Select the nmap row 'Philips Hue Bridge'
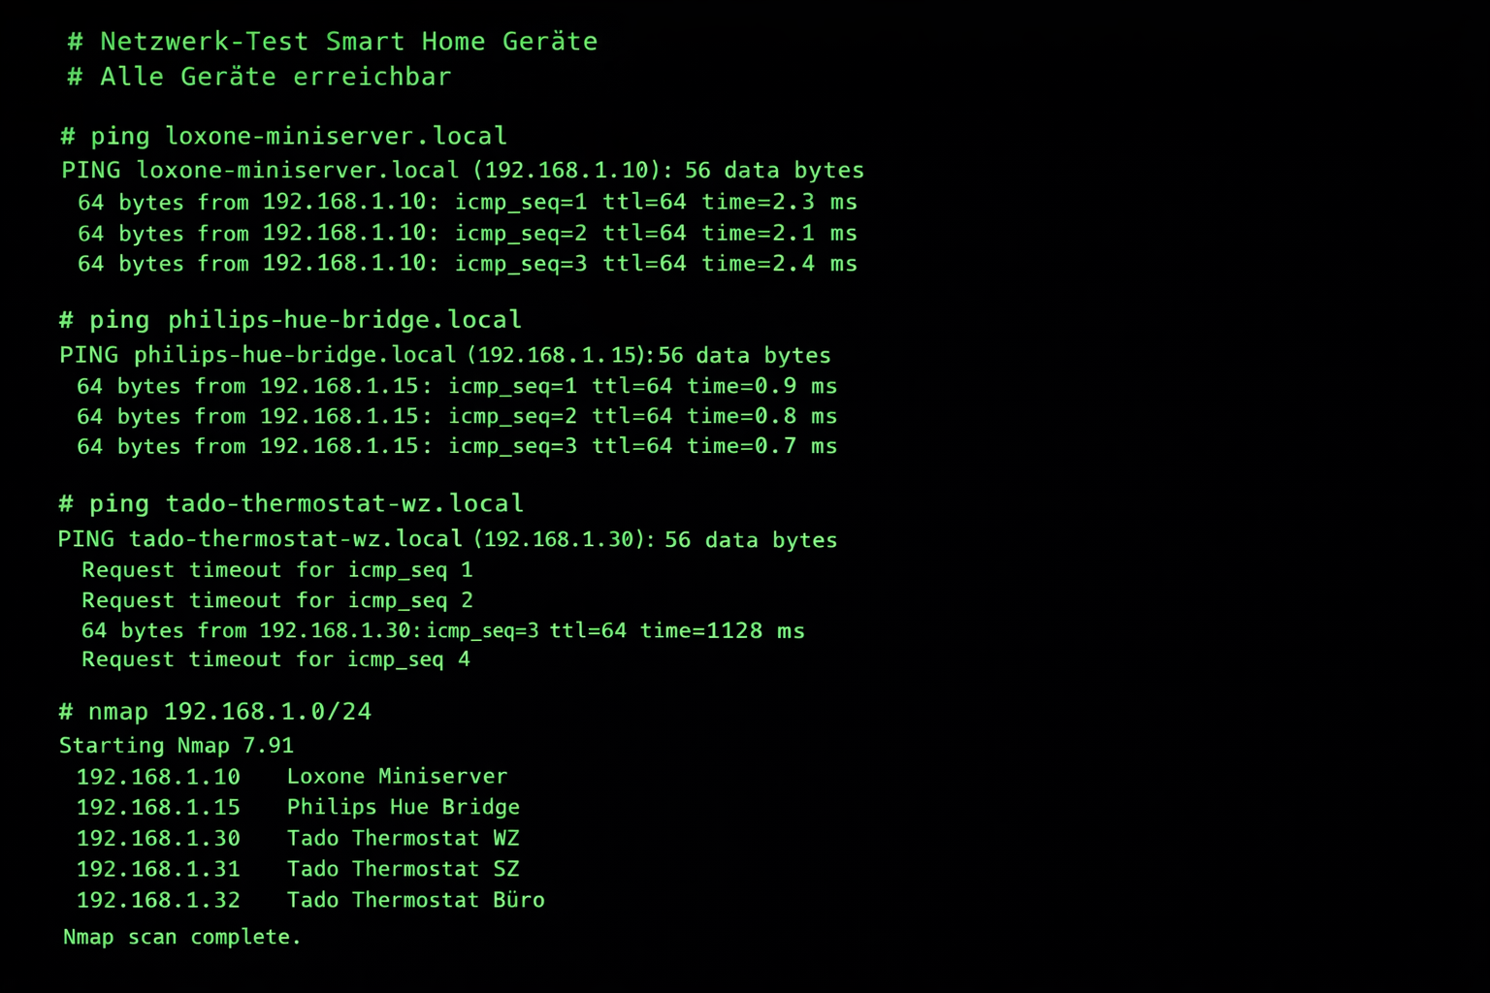Image resolution: width=1490 pixels, height=993 pixels. (298, 808)
